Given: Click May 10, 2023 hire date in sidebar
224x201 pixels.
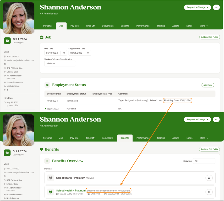Looking at the screenshot, I should [12, 102].
